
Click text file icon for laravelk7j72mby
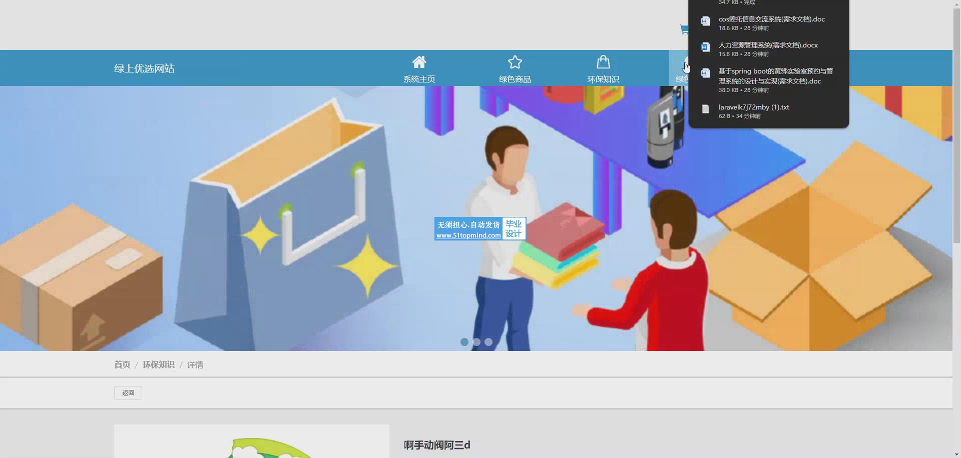click(705, 109)
